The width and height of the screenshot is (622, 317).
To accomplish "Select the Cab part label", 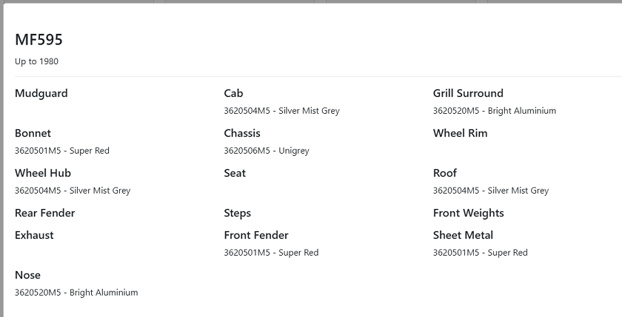I will tap(233, 93).
